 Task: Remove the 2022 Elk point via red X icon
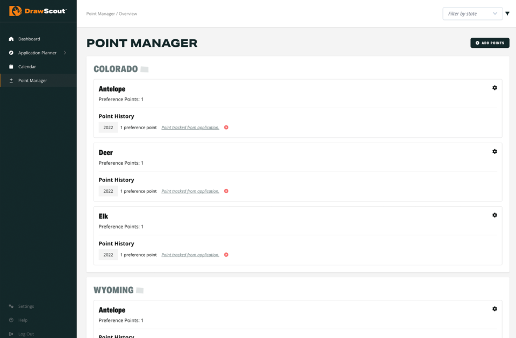pyautogui.click(x=226, y=255)
